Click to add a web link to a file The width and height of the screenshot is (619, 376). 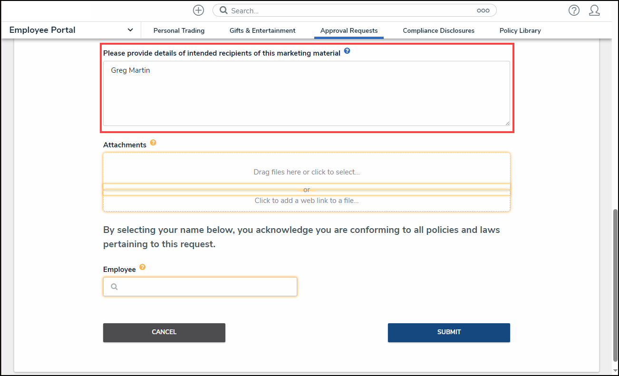pos(306,202)
